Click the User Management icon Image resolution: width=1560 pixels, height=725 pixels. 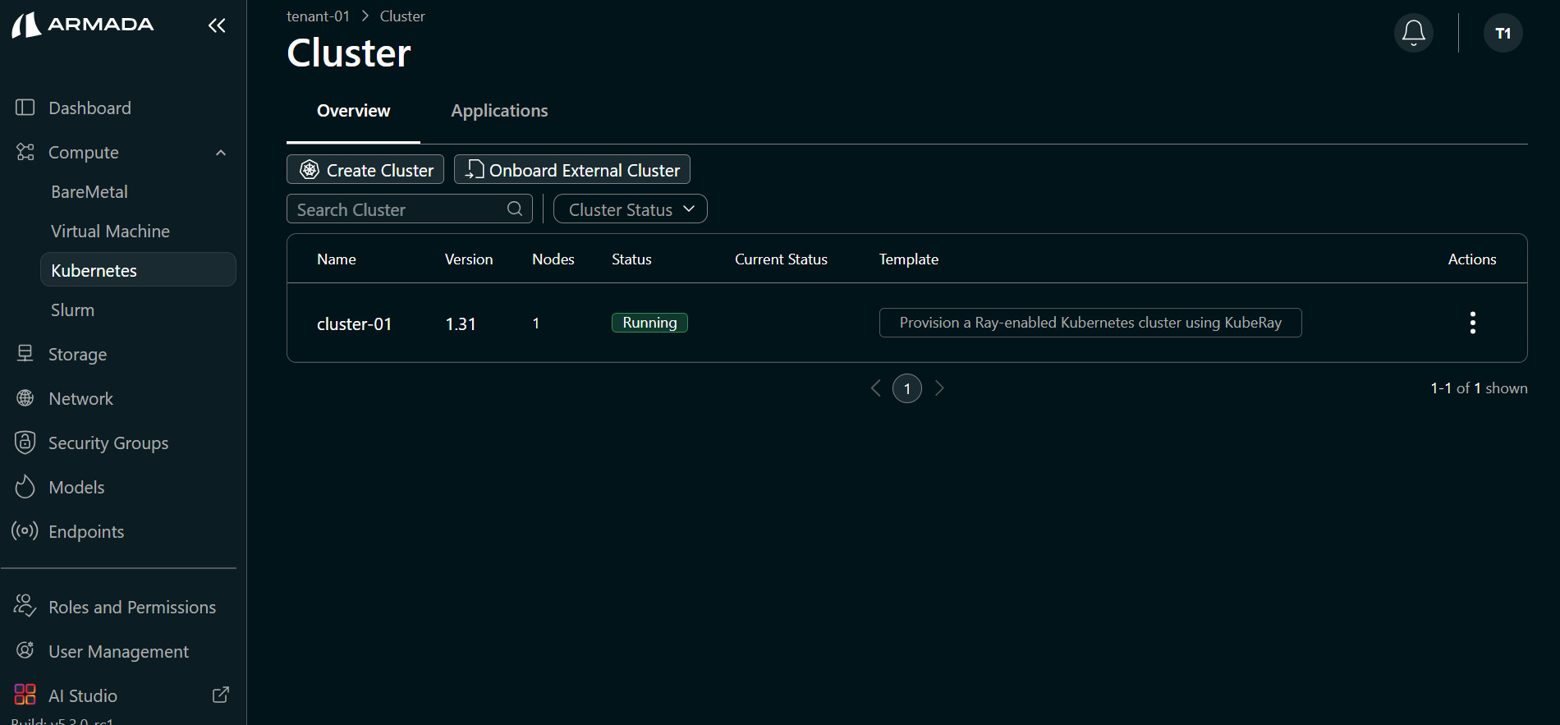tap(25, 650)
